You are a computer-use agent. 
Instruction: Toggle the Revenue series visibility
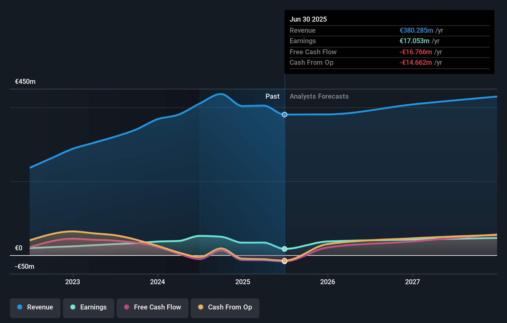[35, 307]
